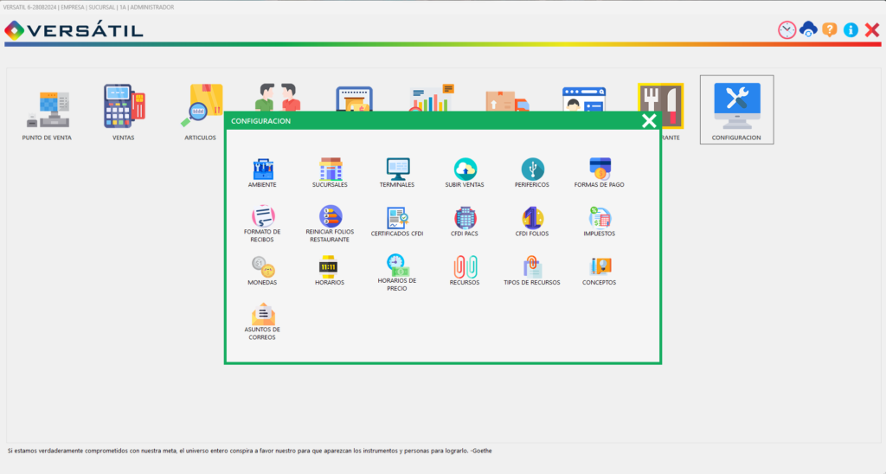Open Certificados CFDI
The image size is (886, 474).
coord(396,221)
